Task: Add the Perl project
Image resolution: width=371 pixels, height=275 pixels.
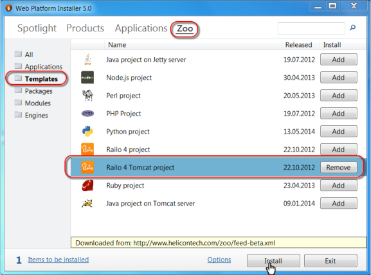Action: 339,96
